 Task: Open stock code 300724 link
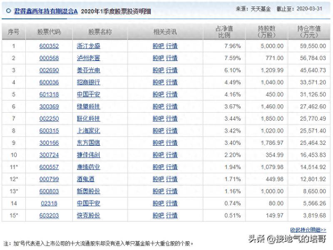[49, 155]
